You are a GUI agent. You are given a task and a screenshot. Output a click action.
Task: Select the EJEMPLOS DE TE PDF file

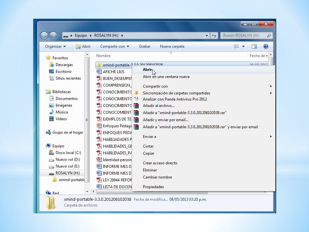[114, 119]
